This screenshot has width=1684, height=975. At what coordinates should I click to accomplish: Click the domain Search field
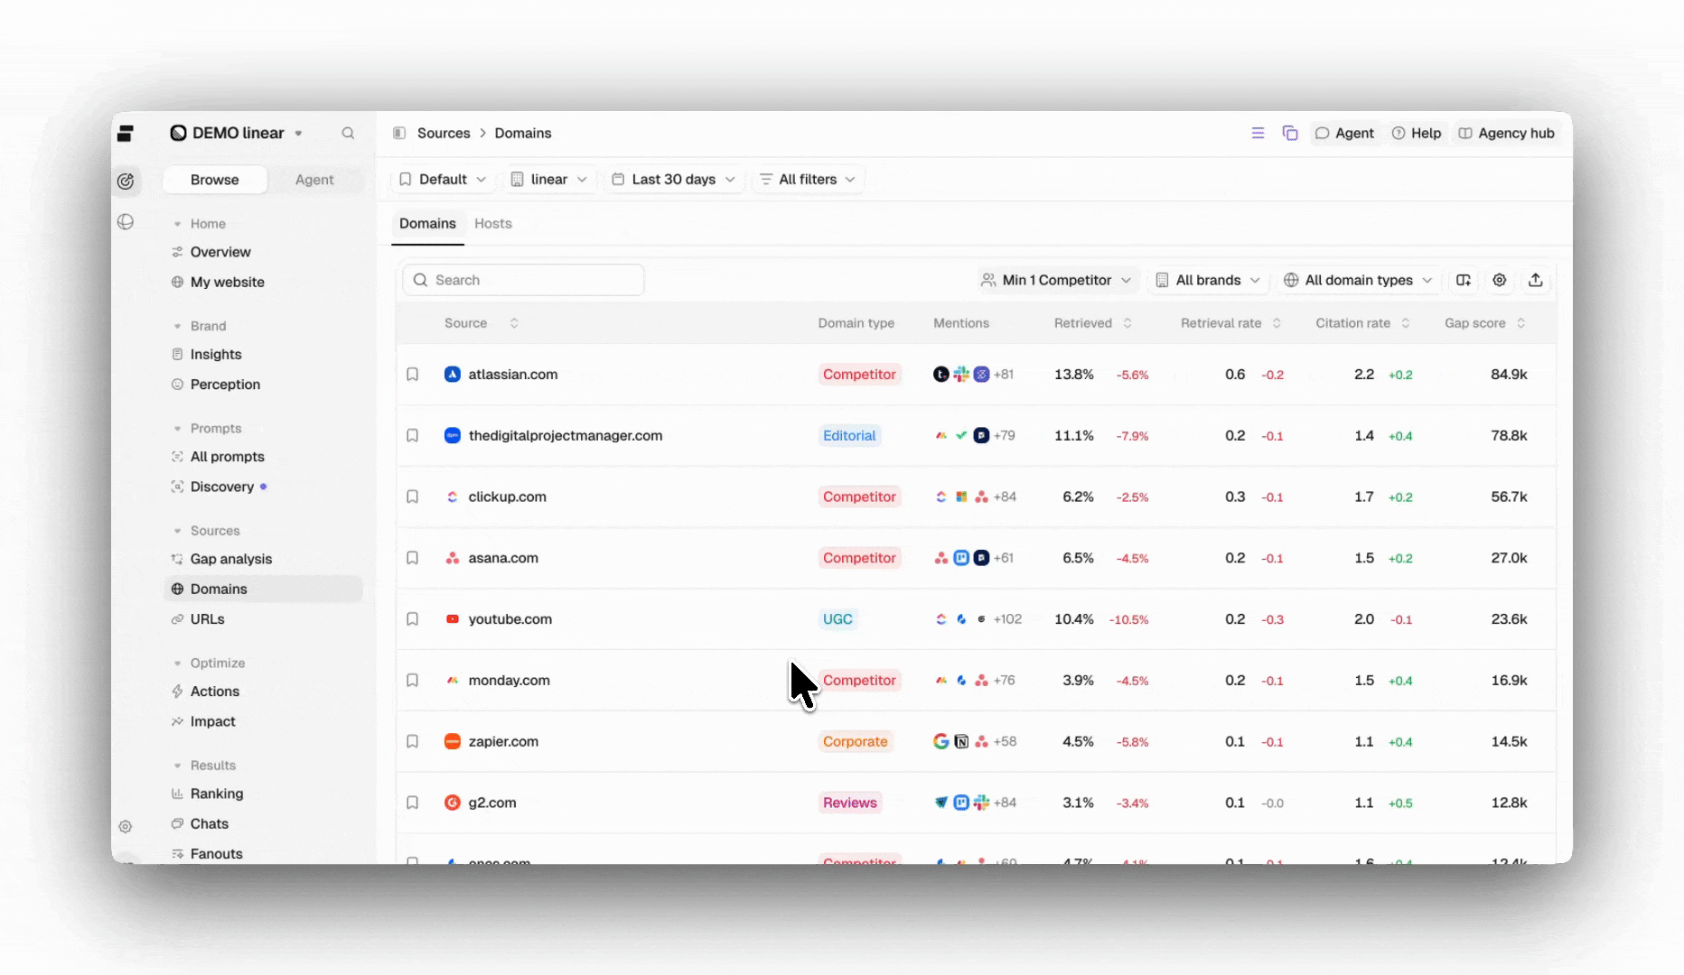pos(523,280)
